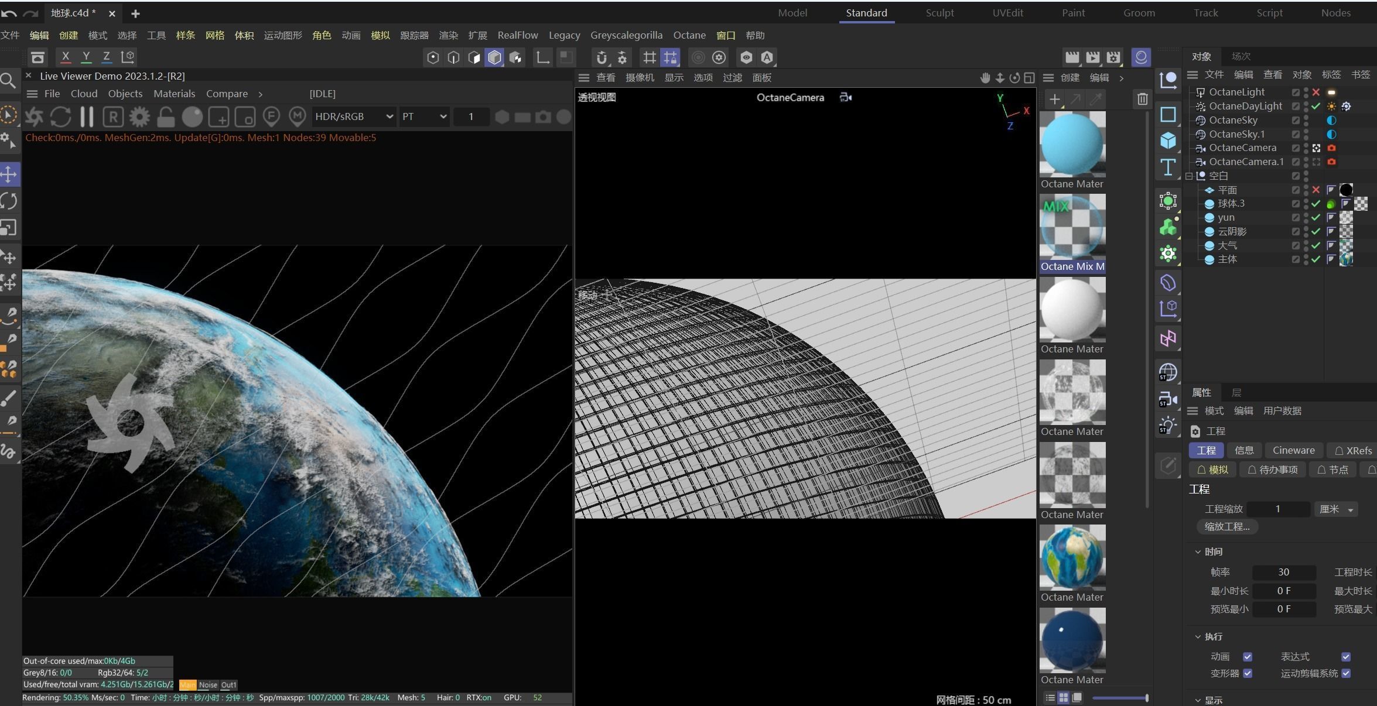This screenshot has width=1377, height=706.
Task: Click the Noise pass button
Action: pyautogui.click(x=208, y=685)
